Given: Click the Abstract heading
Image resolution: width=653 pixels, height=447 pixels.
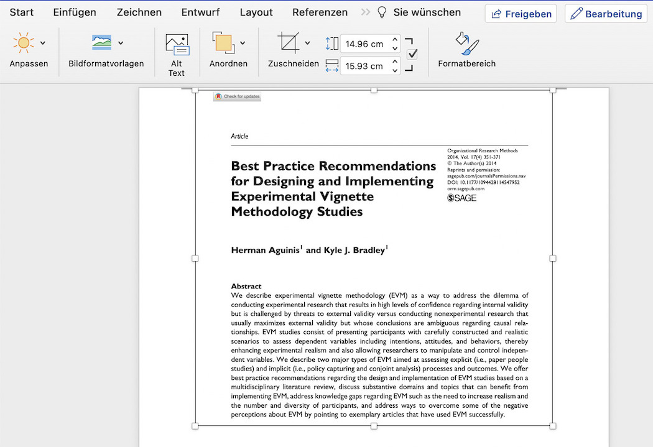Looking at the screenshot, I should 246,287.
